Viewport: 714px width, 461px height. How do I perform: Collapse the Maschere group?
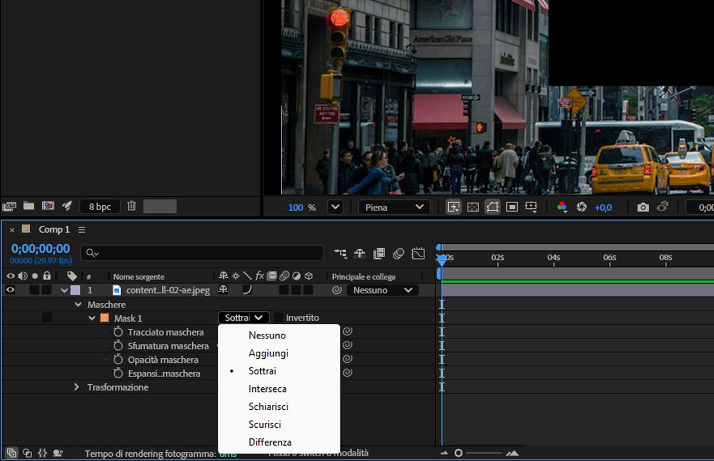tap(77, 305)
